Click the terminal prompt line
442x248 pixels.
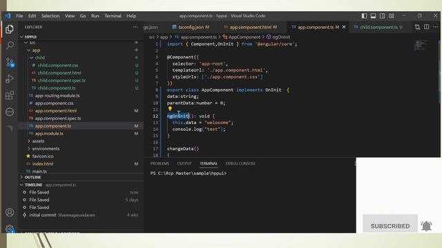[189, 173]
